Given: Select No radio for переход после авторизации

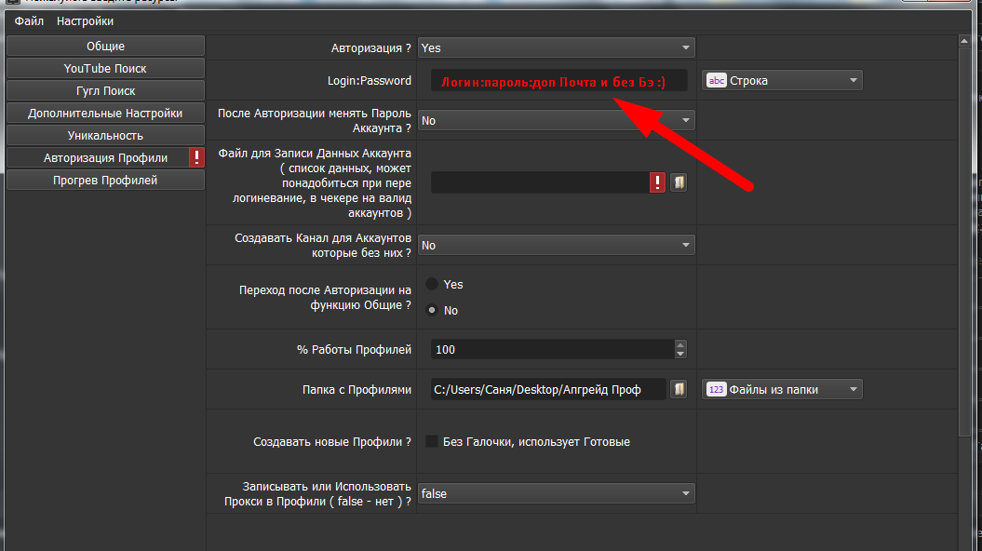Looking at the screenshot, I should [x=432, y=310].
